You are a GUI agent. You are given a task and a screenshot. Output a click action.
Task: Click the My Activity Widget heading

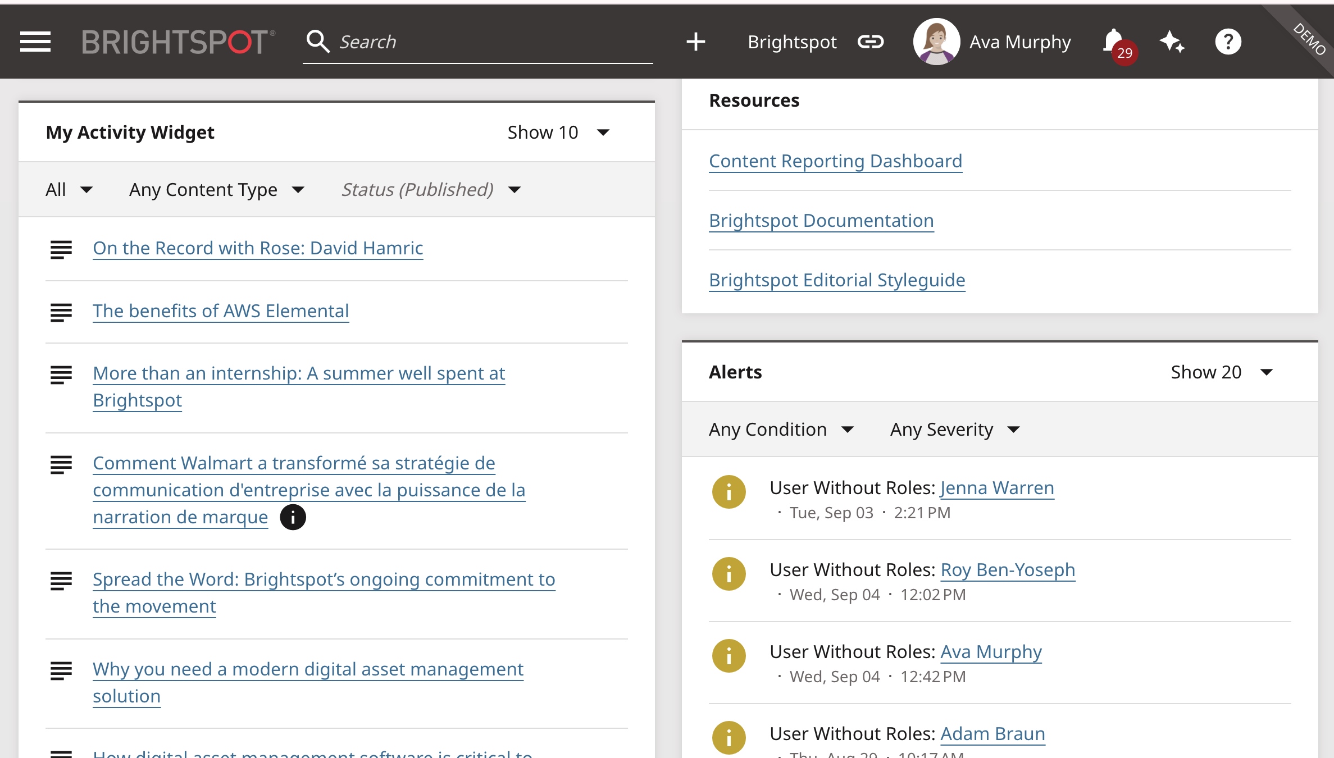130,133
